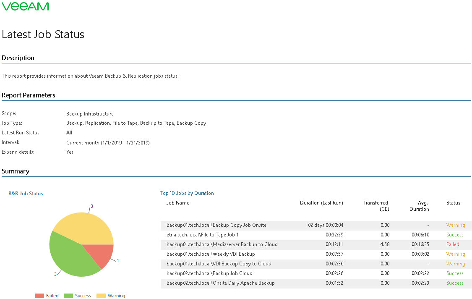Click the transferred value 4.58
Image resolution: width=472 pixels, height=299 pixels.
(385, 244)
